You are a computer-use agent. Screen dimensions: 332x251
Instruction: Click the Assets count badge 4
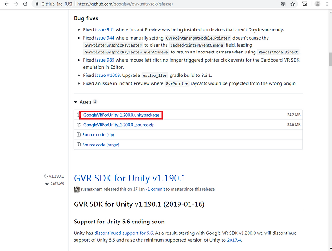pyautogui.click(x=95, y=102)
